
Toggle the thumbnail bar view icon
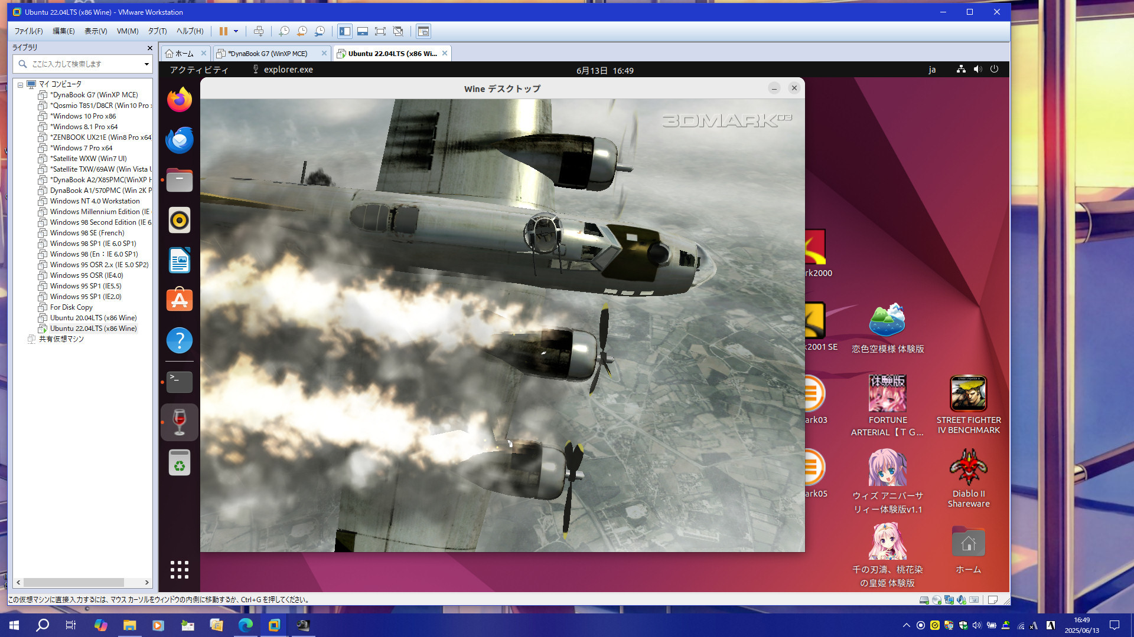(x=363, y=31)
